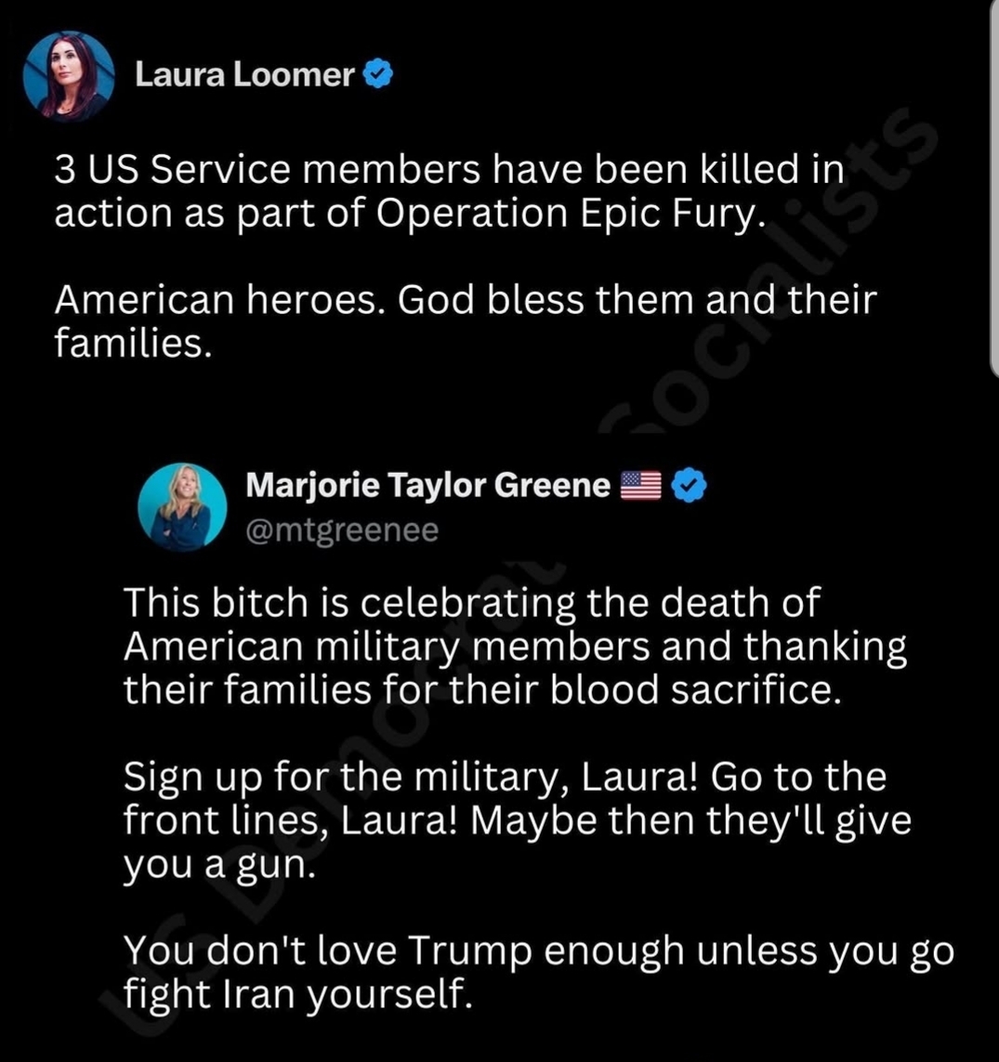Screen dimensions: 999x1062
Task: Click the word 'families.' in Loomer's post
Action: 134,343
